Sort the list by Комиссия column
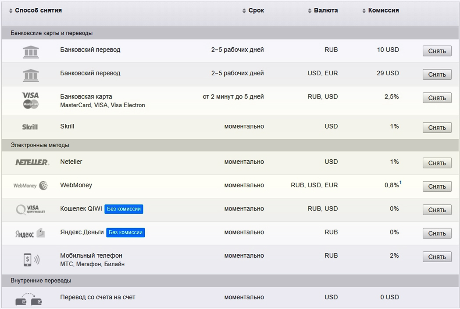 coord(383,11)
